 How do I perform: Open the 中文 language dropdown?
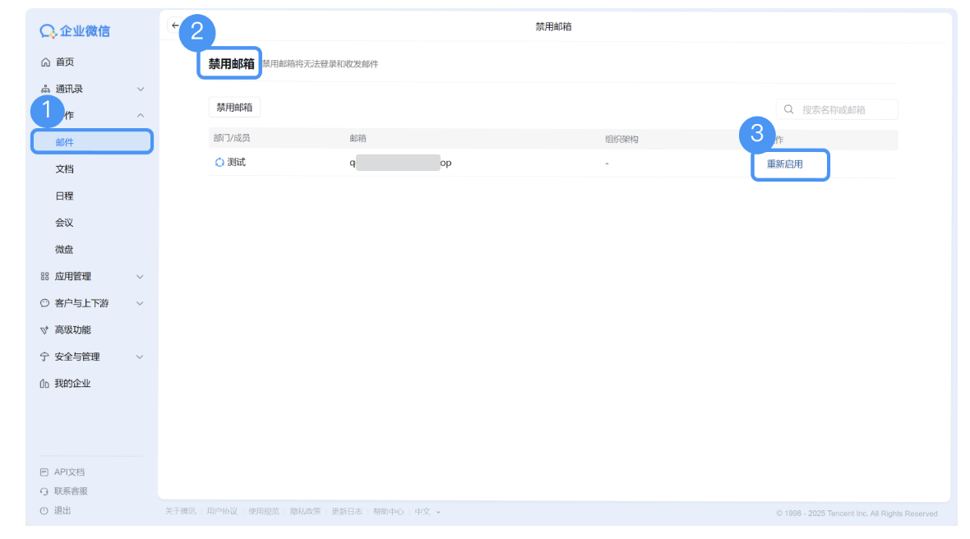427,512
